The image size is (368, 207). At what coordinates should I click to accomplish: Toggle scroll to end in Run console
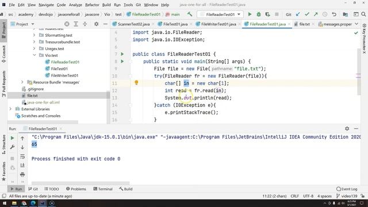[x=22, y=166]
